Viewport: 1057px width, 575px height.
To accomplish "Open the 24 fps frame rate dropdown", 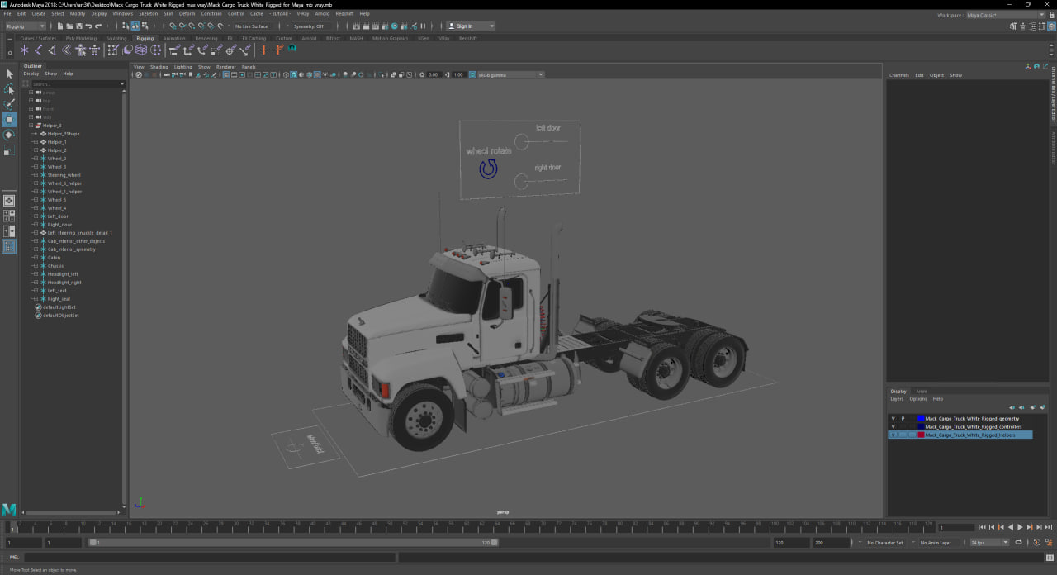I will (x=989, y=543).
